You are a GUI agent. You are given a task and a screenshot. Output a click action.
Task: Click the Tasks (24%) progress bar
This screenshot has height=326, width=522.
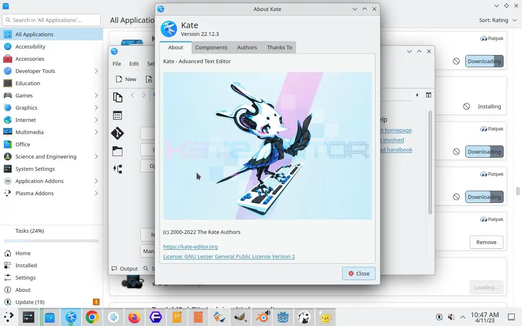pyautogui.click(x=51, y=241)
